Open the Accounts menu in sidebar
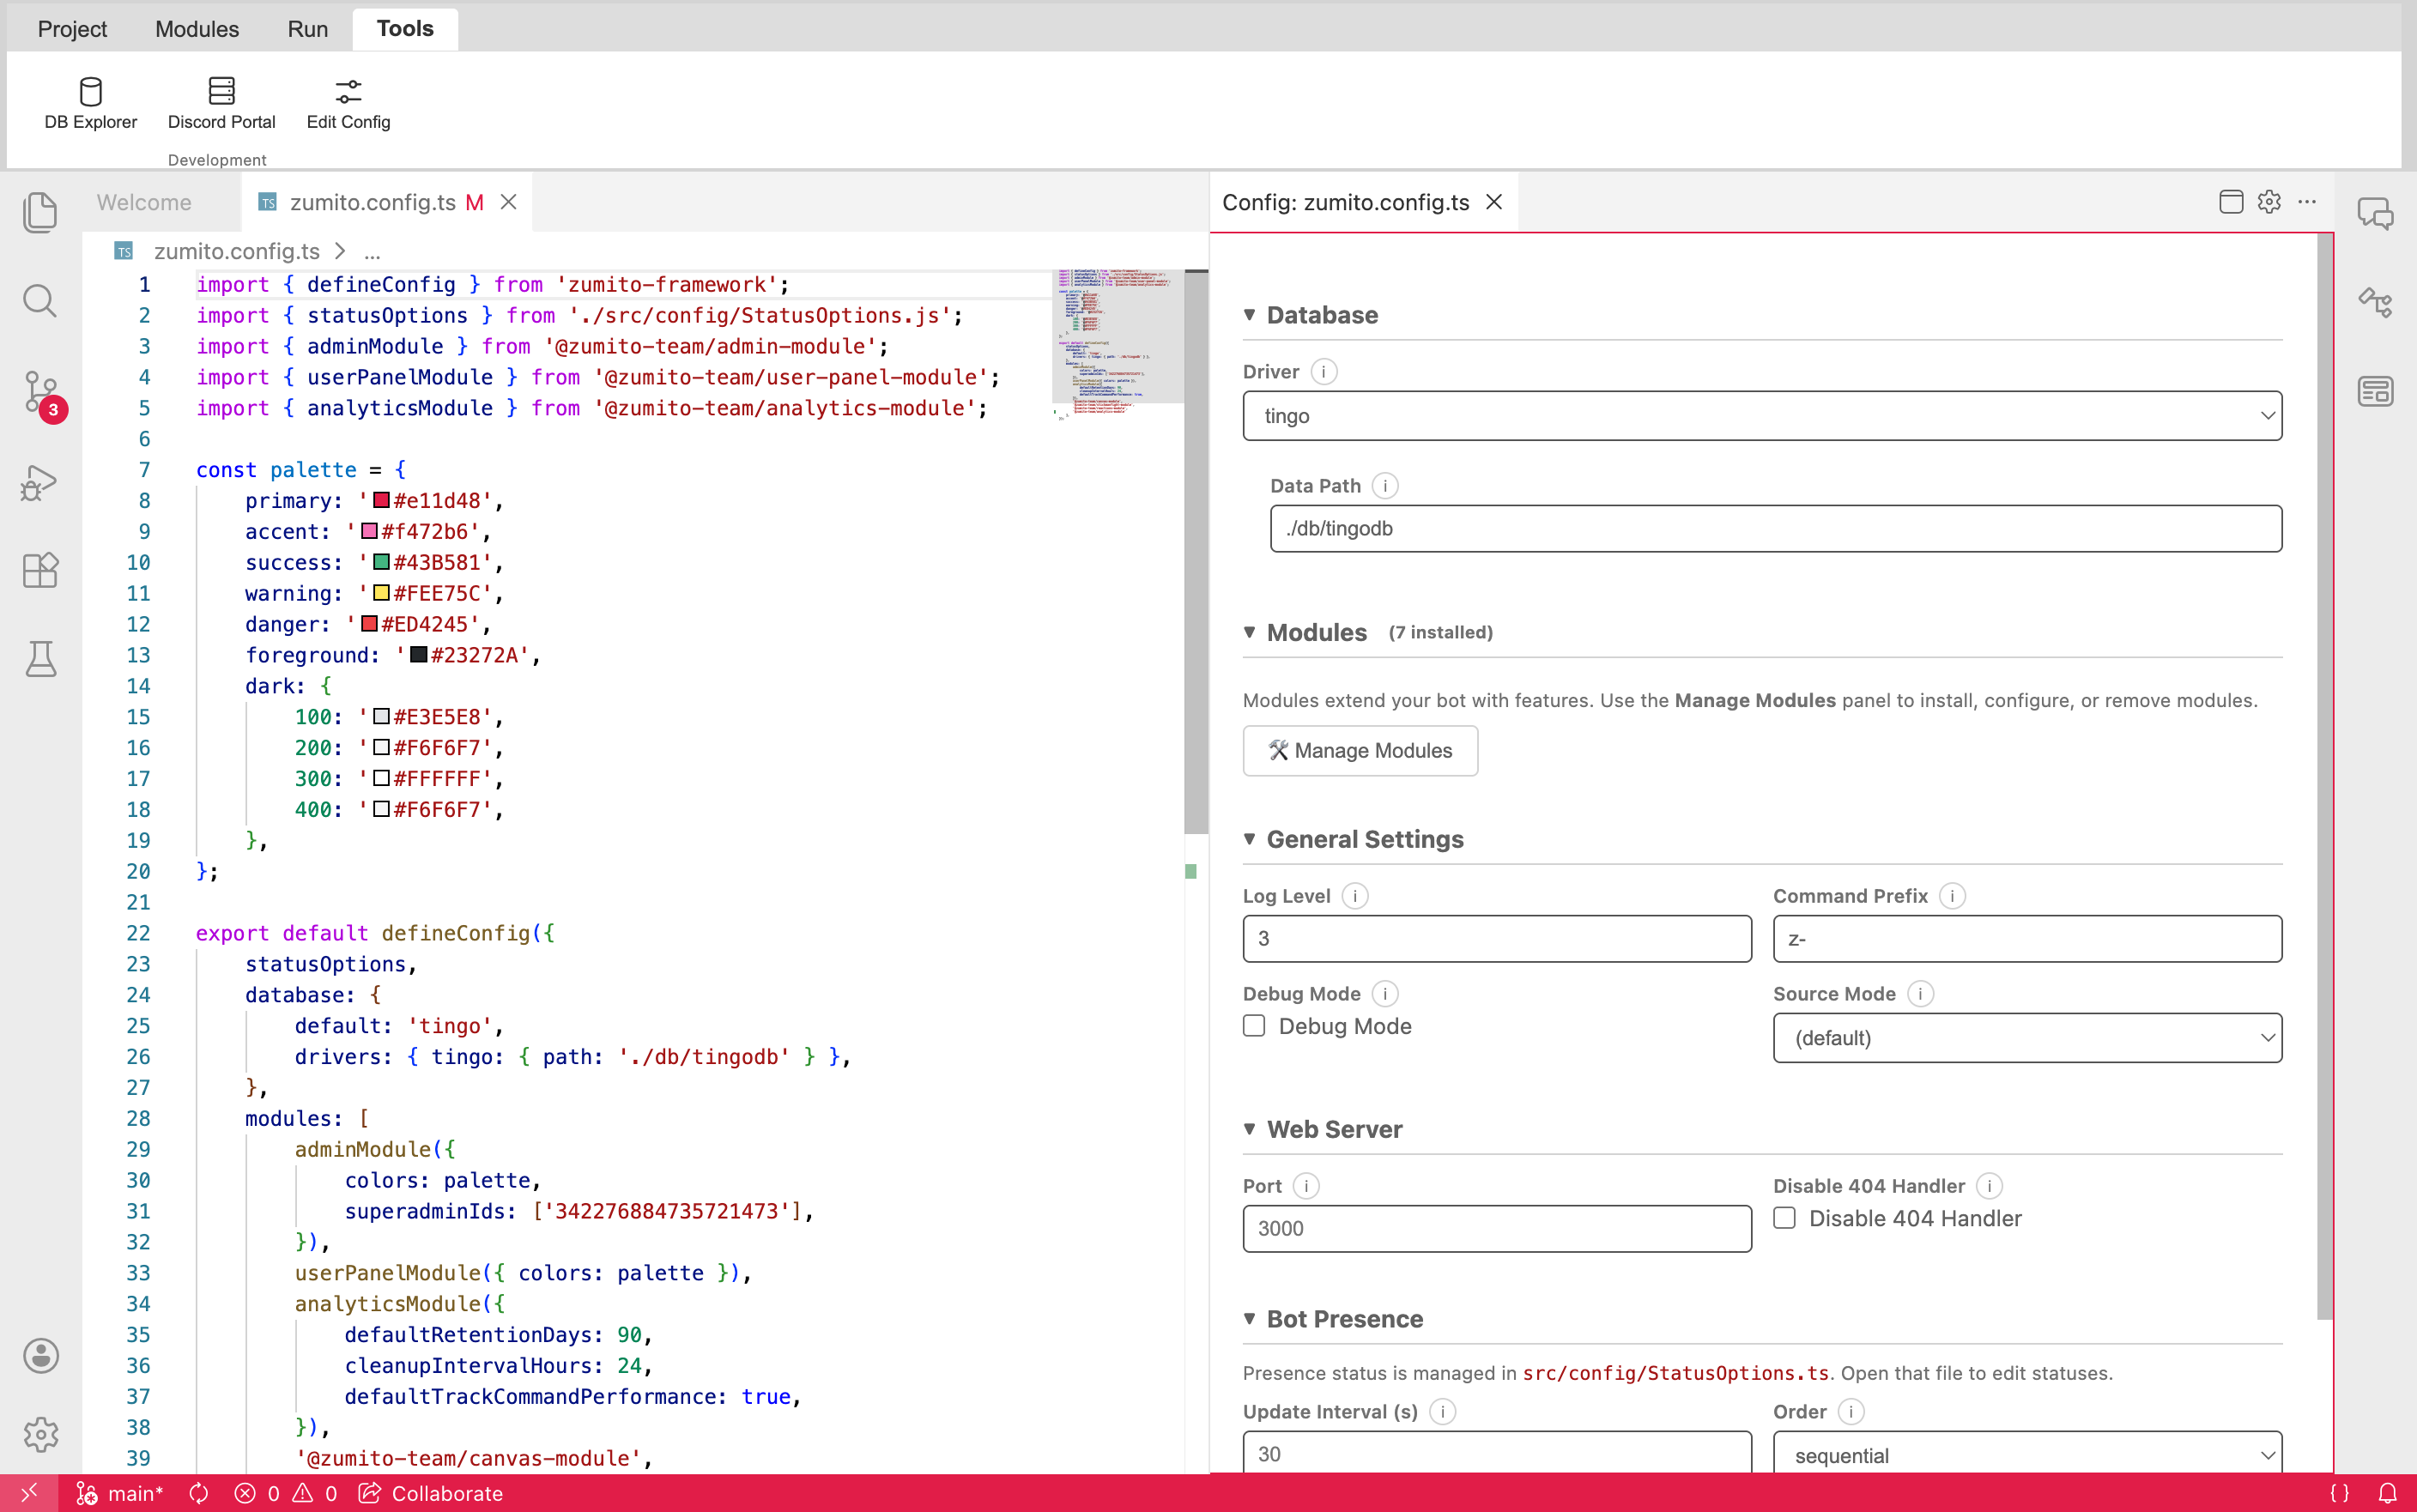The height and width of the screenshot is (1512, 2417). (40, 1356)
